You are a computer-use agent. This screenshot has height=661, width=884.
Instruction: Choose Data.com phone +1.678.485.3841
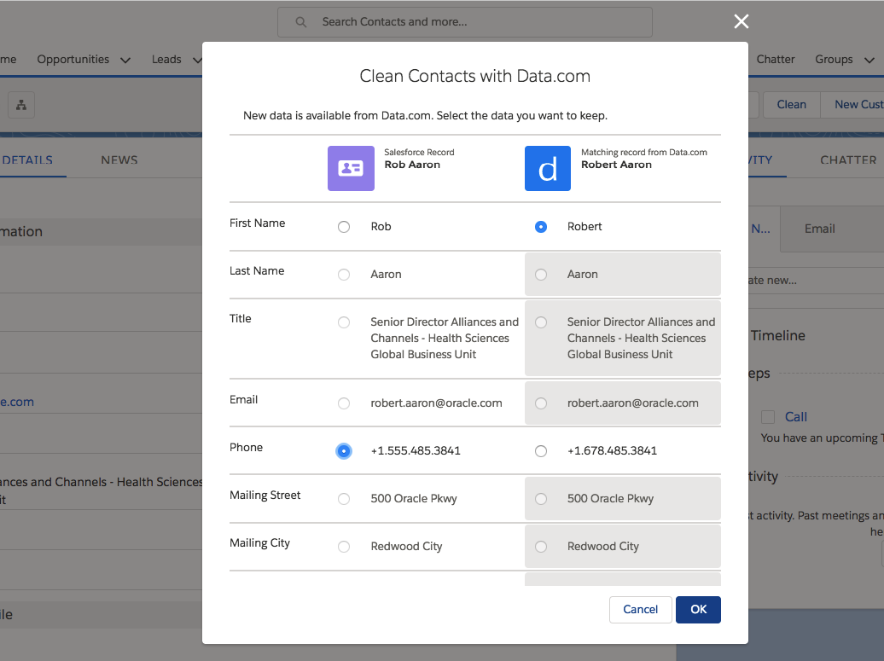pos(540,451)
